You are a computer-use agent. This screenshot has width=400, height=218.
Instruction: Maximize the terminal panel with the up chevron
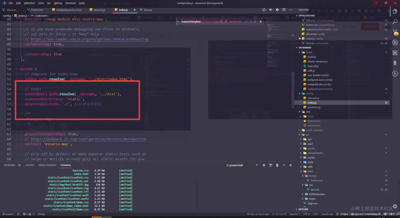tap(284, 165)
